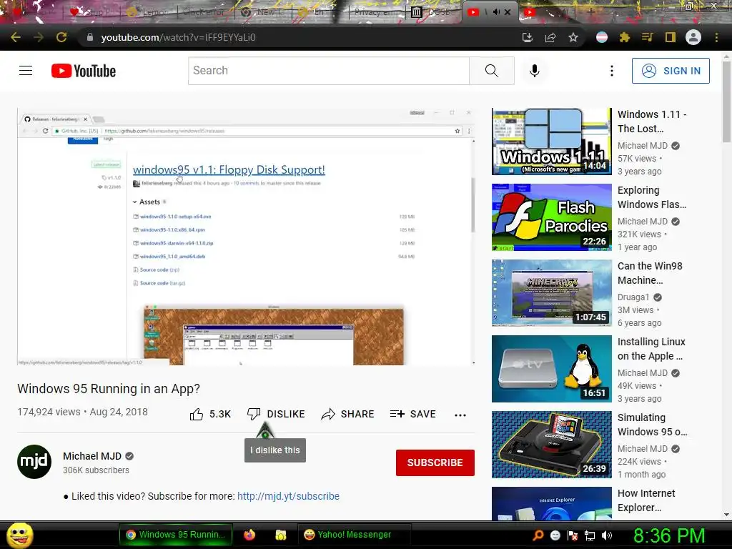The height and width of the screenshot is (549, 732).
Task: Subscribe to Michael MJD
Action: (x=435, y=463)
